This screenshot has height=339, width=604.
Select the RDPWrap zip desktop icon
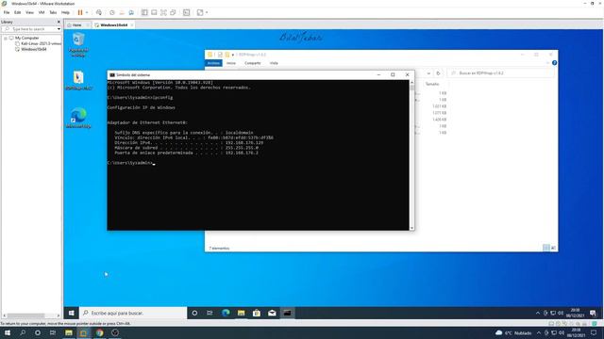(x=78, y=80)
